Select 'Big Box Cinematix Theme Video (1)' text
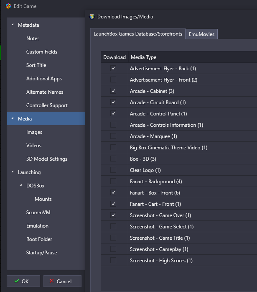 click(169, 148)
